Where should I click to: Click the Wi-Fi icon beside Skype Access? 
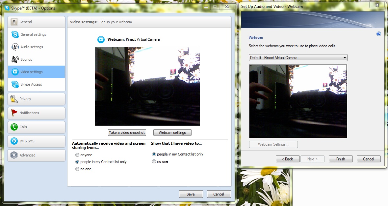[x=15, y=84]
